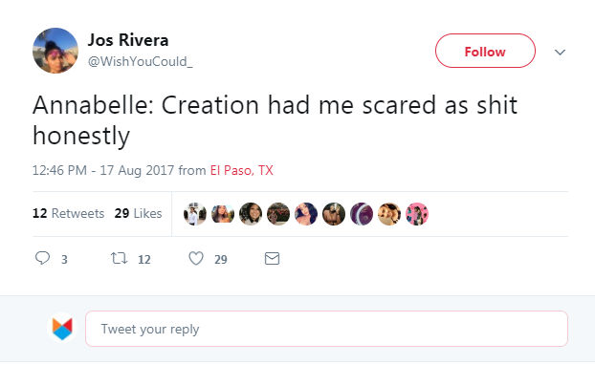Open the El Paso, TX location link
The height and width of the screenshot is (365, 595).
tap(242, 171)
